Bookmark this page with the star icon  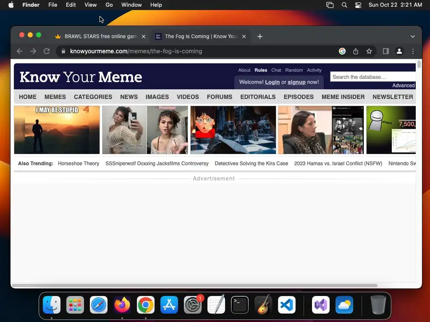pyautogui.click(x=369, y=51)
